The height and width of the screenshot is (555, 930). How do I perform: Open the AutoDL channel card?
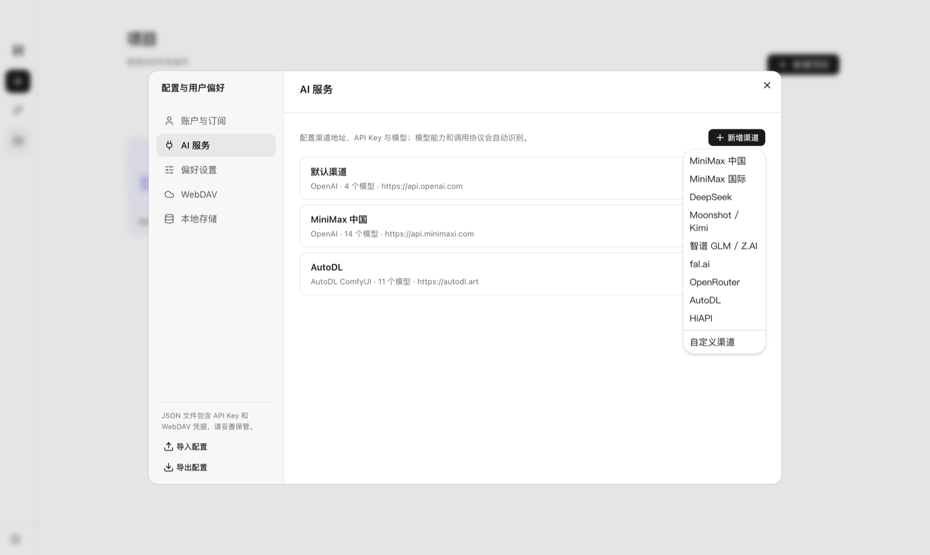(x=491, y=274)
